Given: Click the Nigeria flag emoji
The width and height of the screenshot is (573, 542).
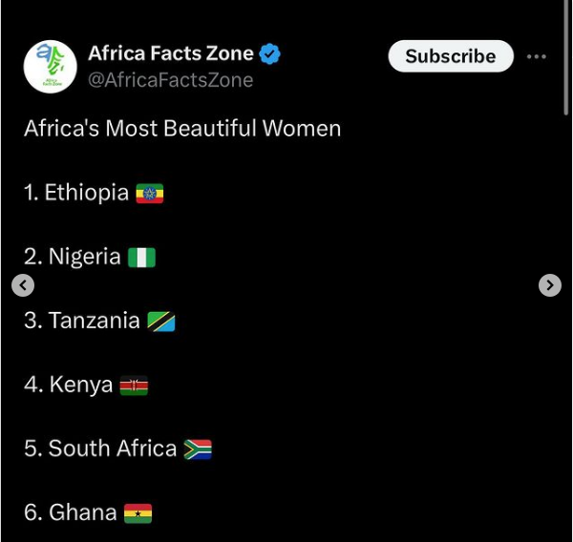Looking at the screenshot, I should coord(141,258).
